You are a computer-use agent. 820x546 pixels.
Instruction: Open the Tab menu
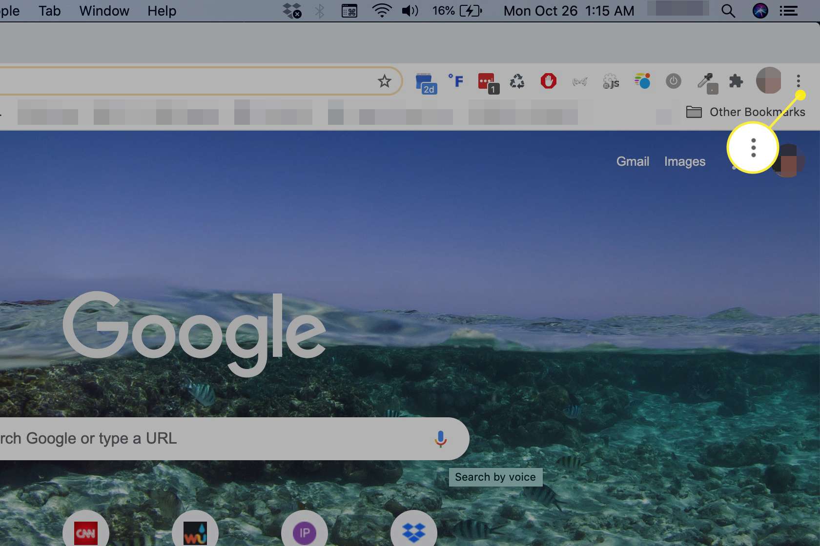click(x=50, y=11)
